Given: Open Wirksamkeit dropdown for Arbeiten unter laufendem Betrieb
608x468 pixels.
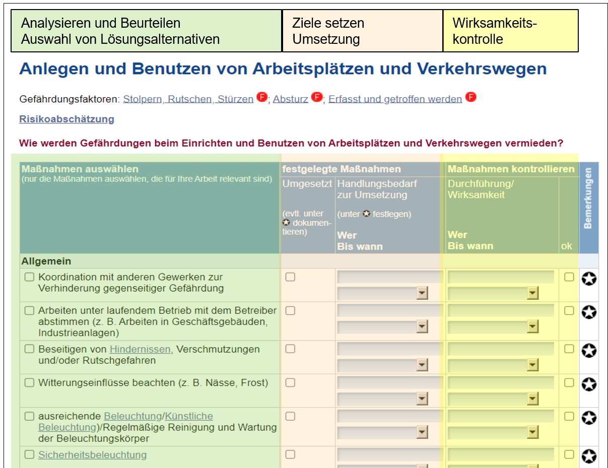Looking at the screenshot, I should 532,327.
